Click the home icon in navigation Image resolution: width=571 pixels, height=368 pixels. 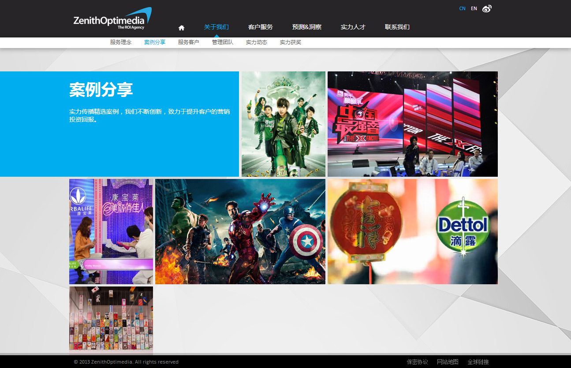click(x=181, y=28)
